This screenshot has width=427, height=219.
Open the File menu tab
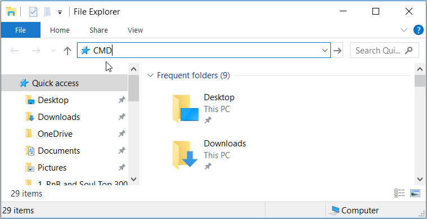pos(20,30)
